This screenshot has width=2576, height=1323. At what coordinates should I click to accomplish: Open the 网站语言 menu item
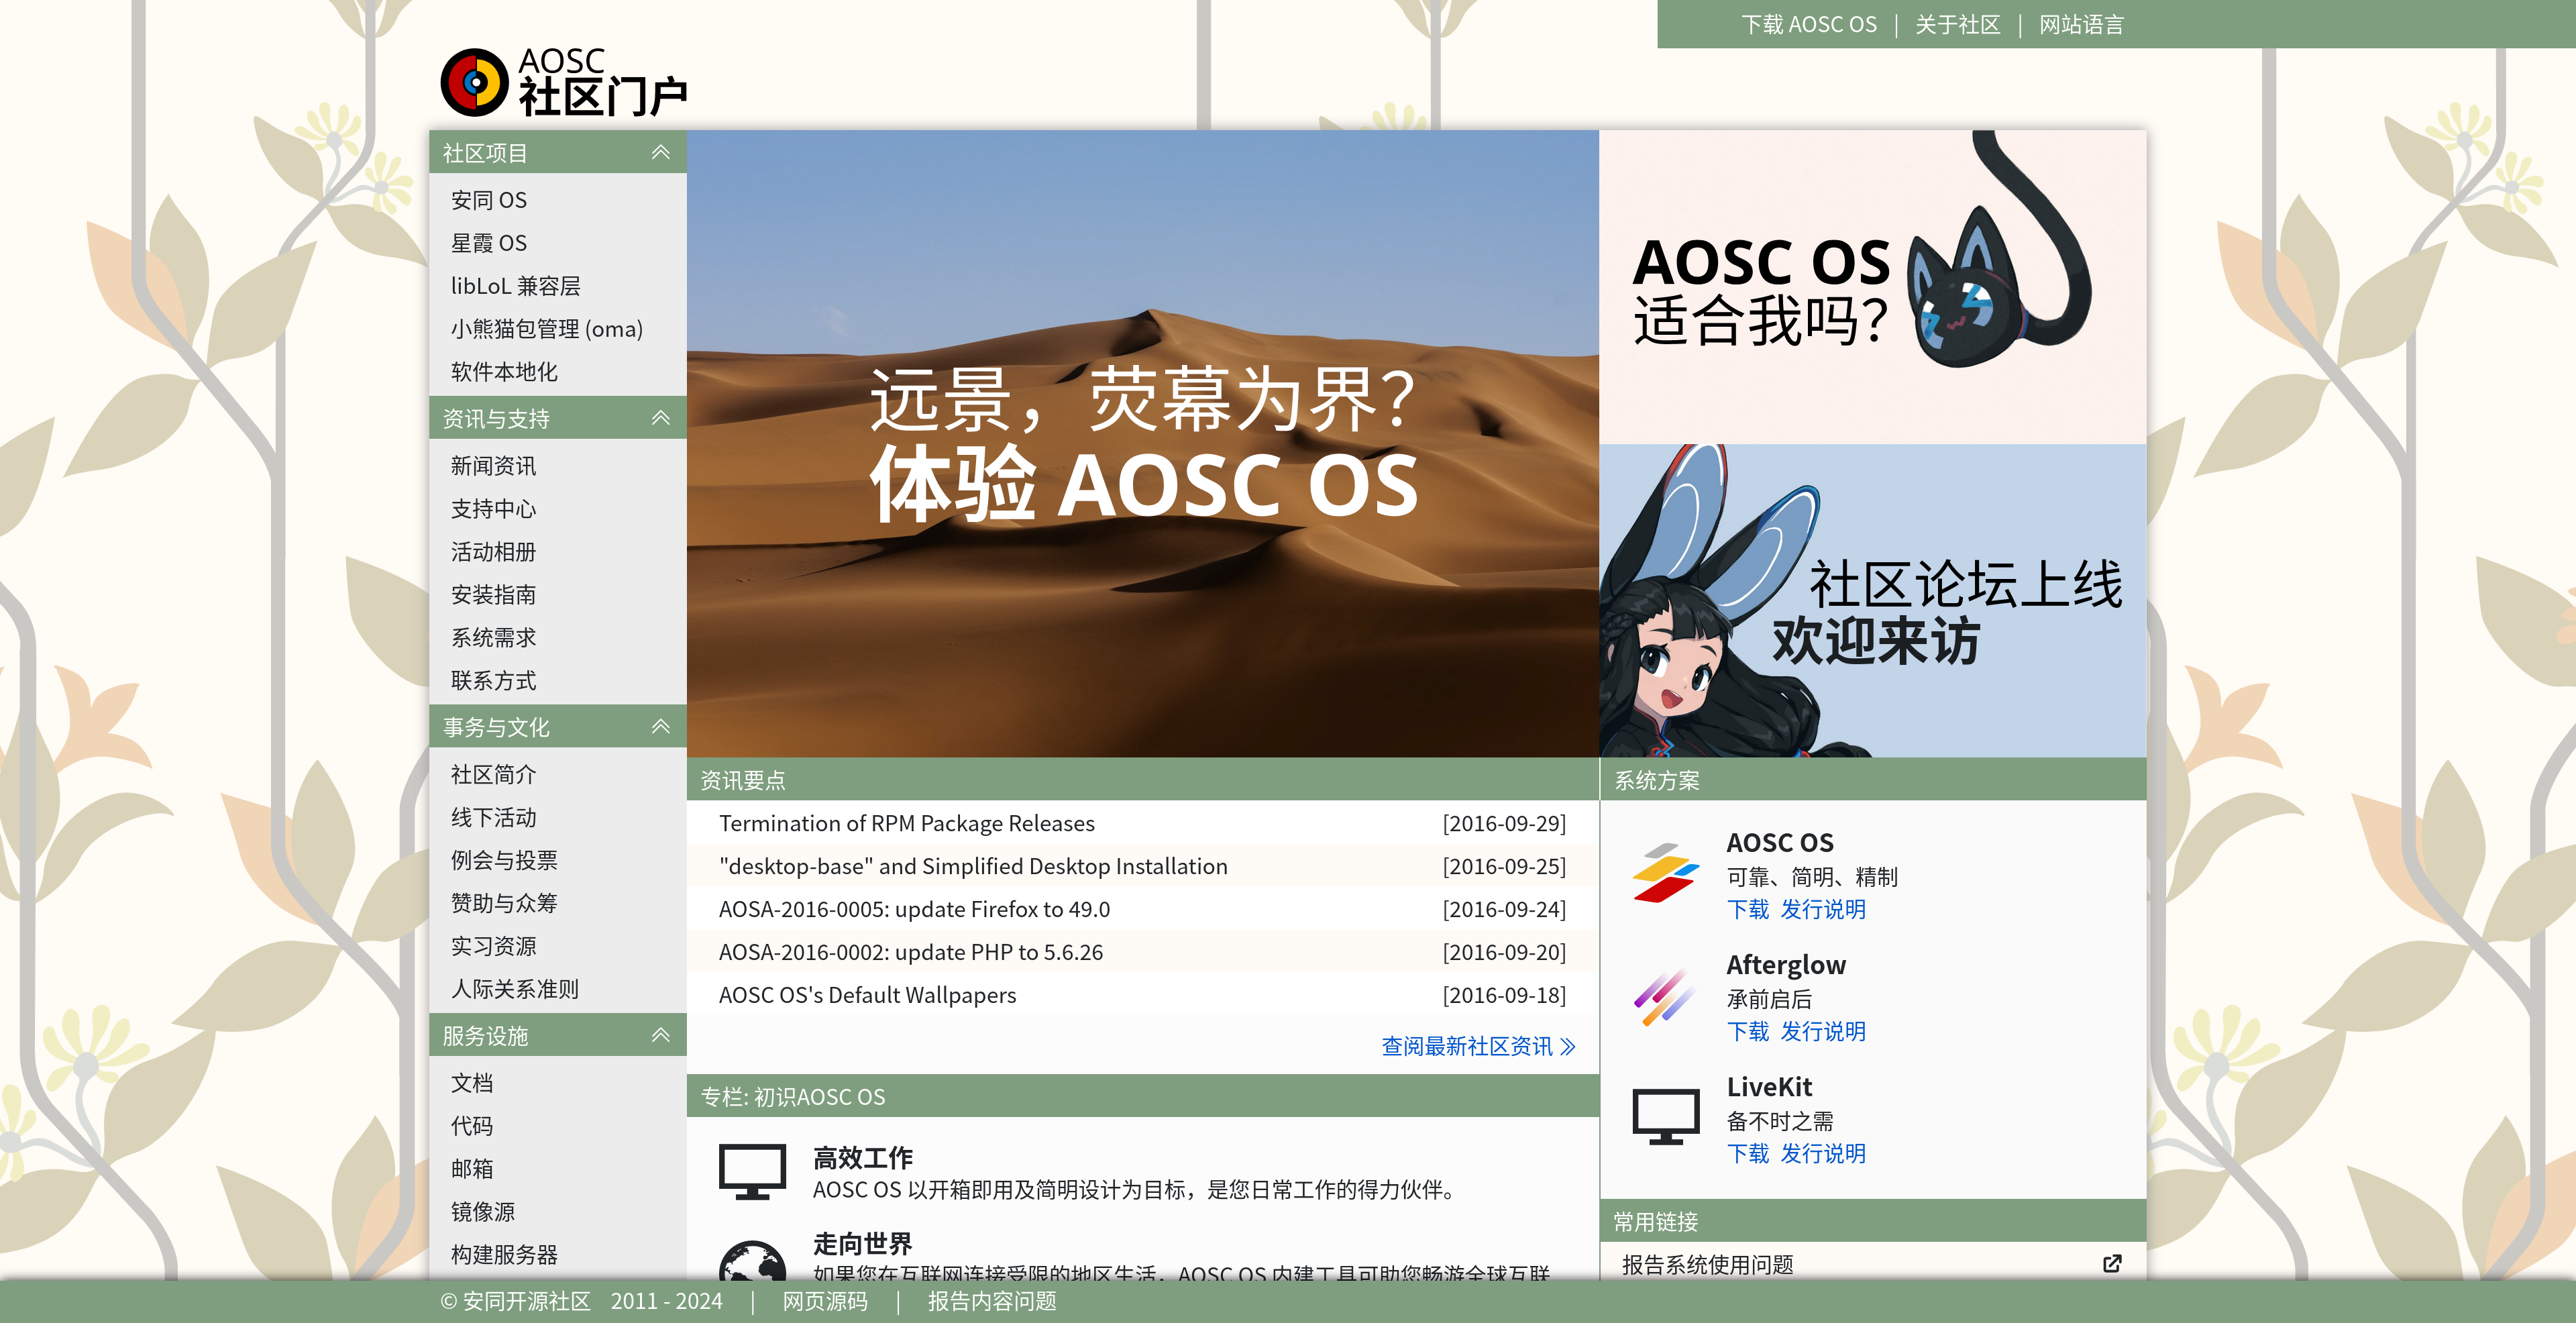click(x=2079, y=24)
